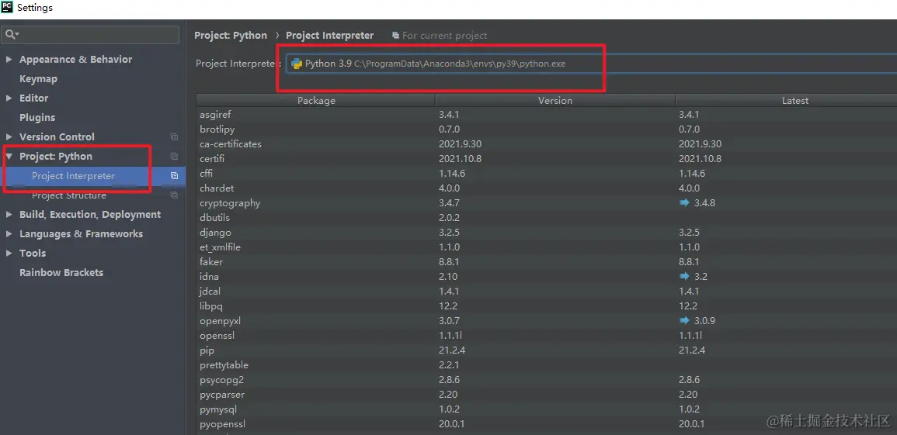Image resolution: width=897 pixels, height=435 pixels.
Task: Select the certifi package row
Action: pyautogui.click(x=546, y=159)
